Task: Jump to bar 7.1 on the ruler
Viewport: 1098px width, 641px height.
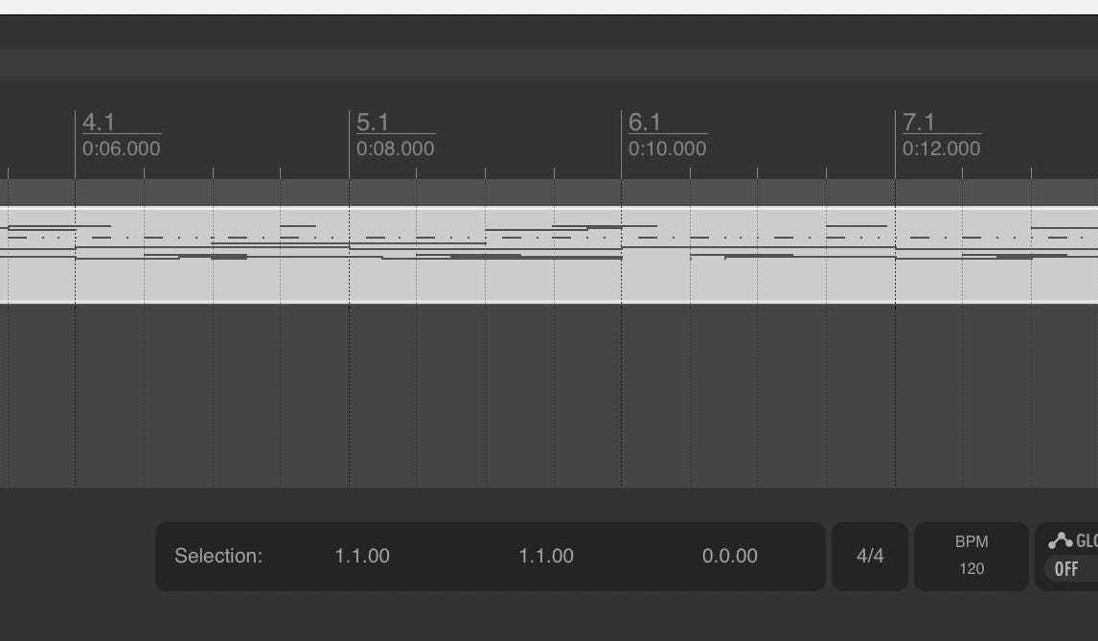Action: click(919, 123)
